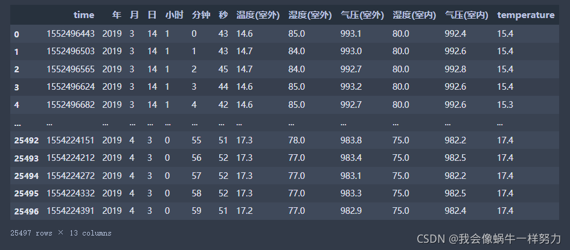Click indoor pressure value 982.4
This screenshot has width=570, height=250.
tap(455, 211)
